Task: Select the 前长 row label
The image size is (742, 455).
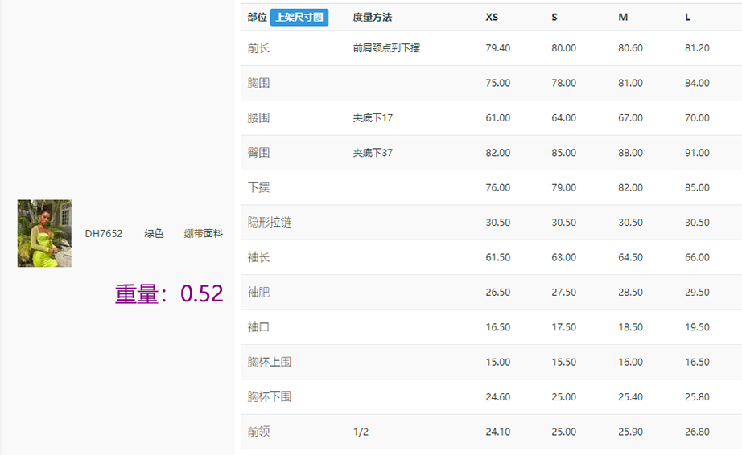Action: click(x=258, y=48)
